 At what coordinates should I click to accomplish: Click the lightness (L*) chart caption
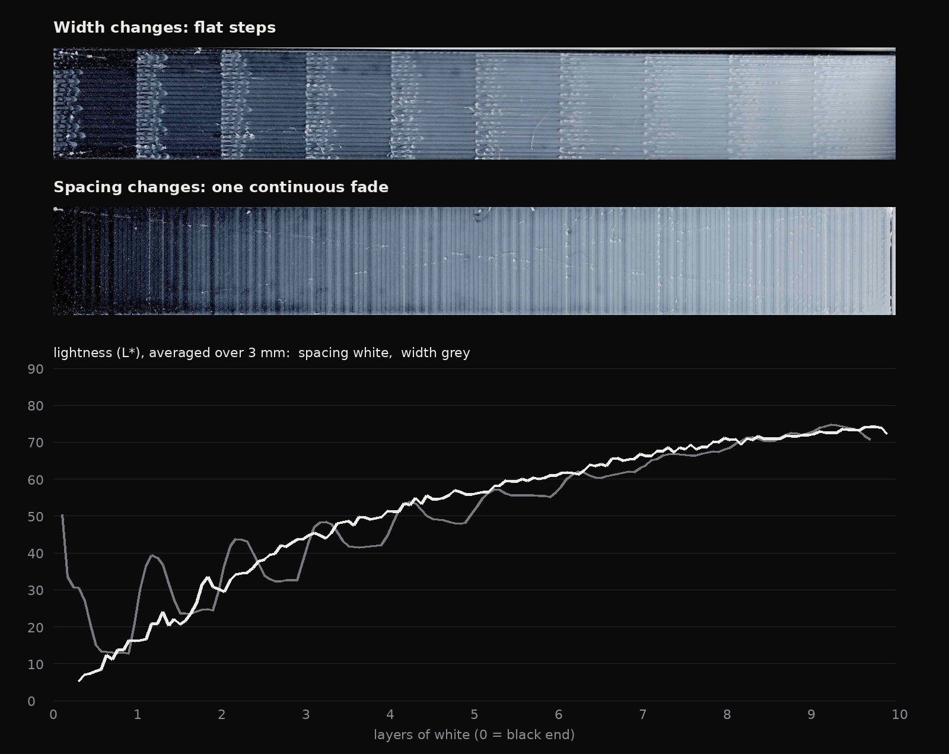[x=262, y=353]
